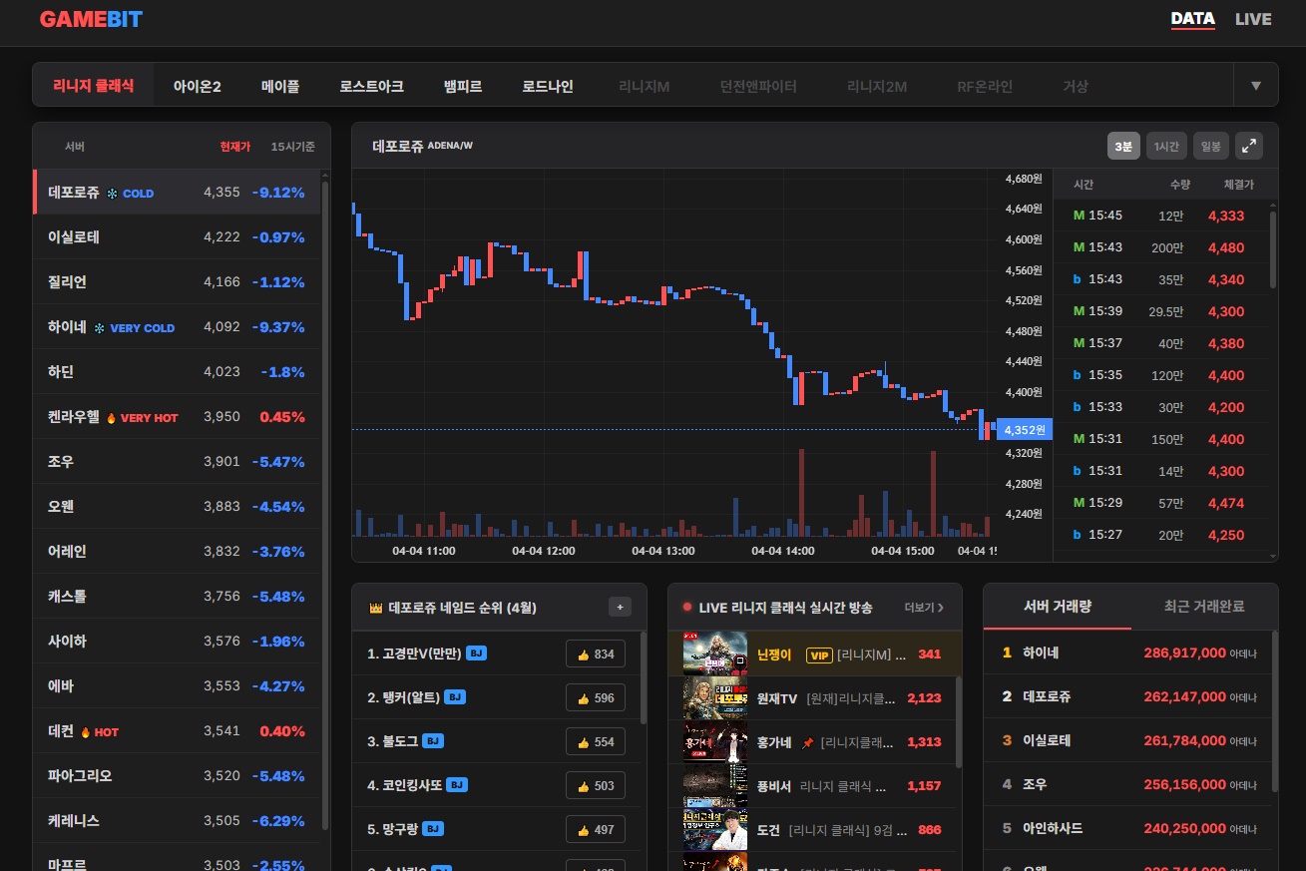The width and height of the screenshot is (1306, 871).
Task: Open 원재TV stream thumbnail
Action: click(x=714, y=698)
